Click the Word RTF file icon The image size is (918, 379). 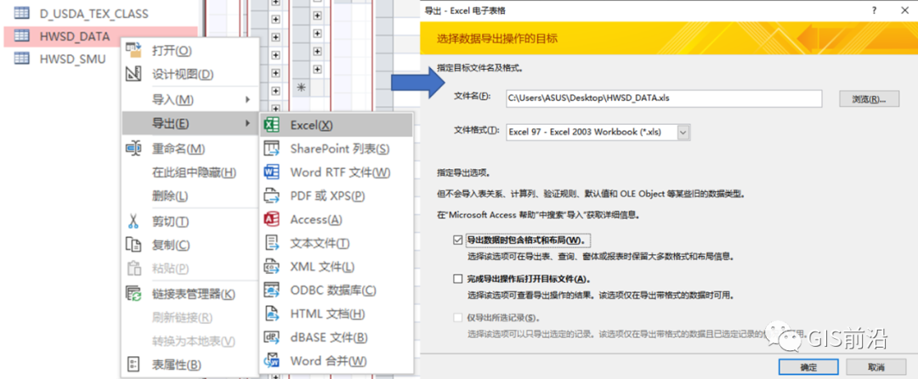coord(272,172)
